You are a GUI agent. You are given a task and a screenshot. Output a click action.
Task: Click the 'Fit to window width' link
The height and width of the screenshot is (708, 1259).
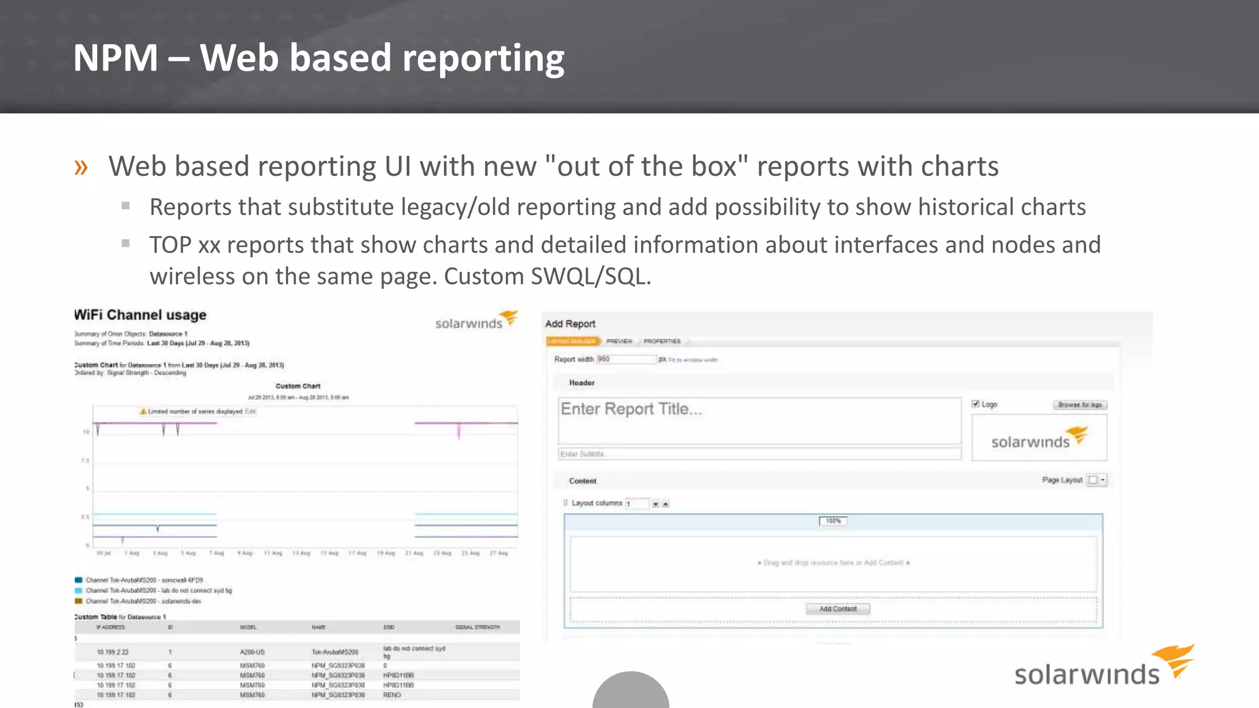coord(693,360)
